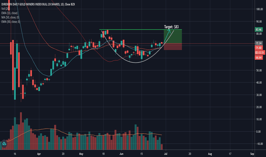Open the Vol (20) indicator label
Screen dimensions: 266x157
click(x=5, y=9)
